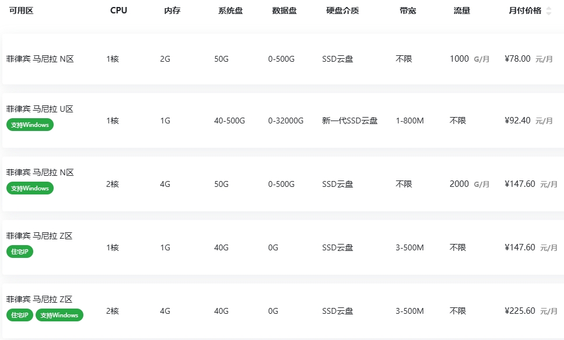Viewport: 564px width, 340px height.
Task: Click the 新一代SSD云盘 disk type cell
Action: pos(350,121)
